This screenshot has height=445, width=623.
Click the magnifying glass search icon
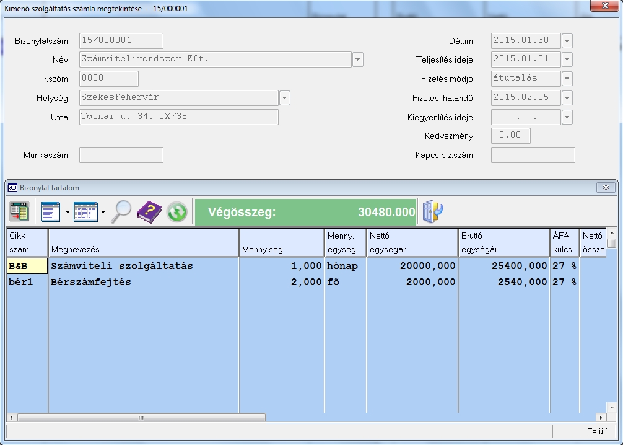tap(121, 212)
